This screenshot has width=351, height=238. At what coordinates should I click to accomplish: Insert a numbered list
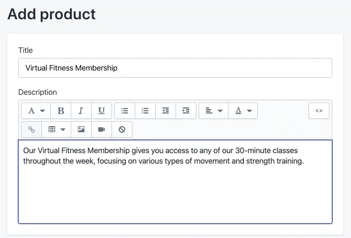145,111
